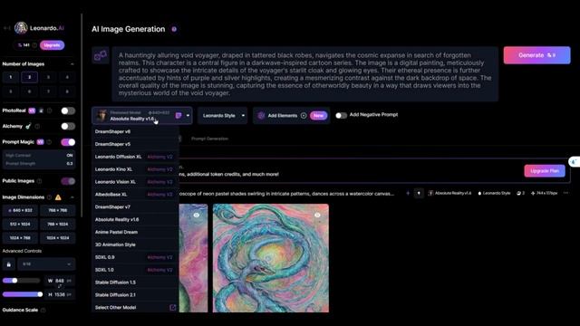
Task: Select 1 for number of images
Action: pyautogui.click(x=11, y=77)
